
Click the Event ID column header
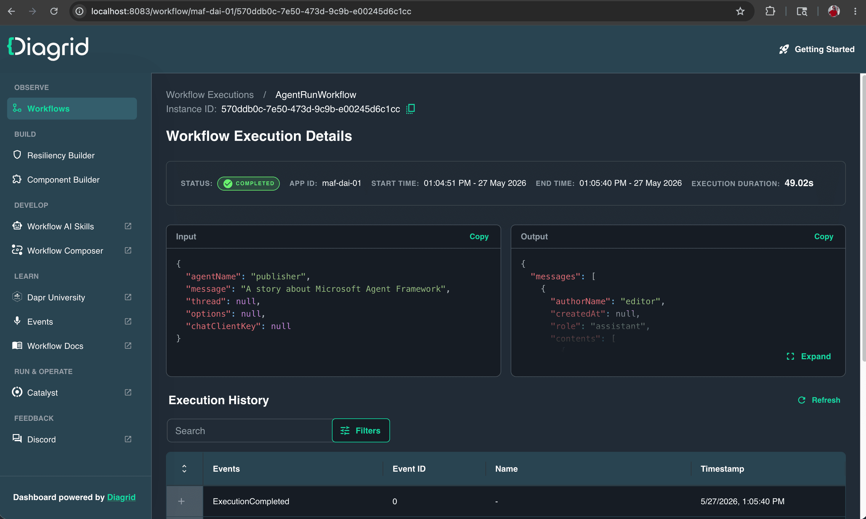pos(409,469)
